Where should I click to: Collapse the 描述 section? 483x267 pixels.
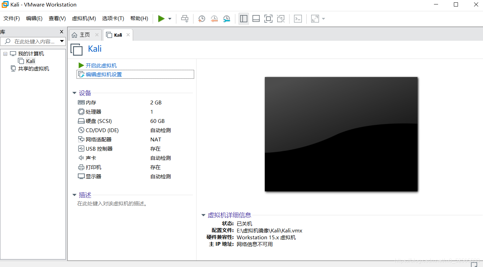click(74, 195)
